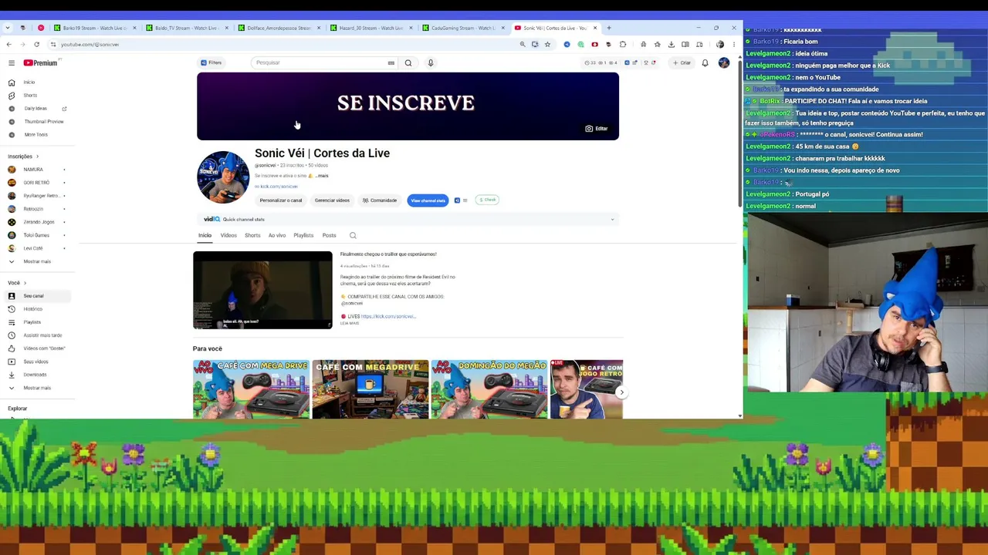Go to the YouTube Premium logo home
Viewport: 988px width, 555px height.
pos(40,62)
